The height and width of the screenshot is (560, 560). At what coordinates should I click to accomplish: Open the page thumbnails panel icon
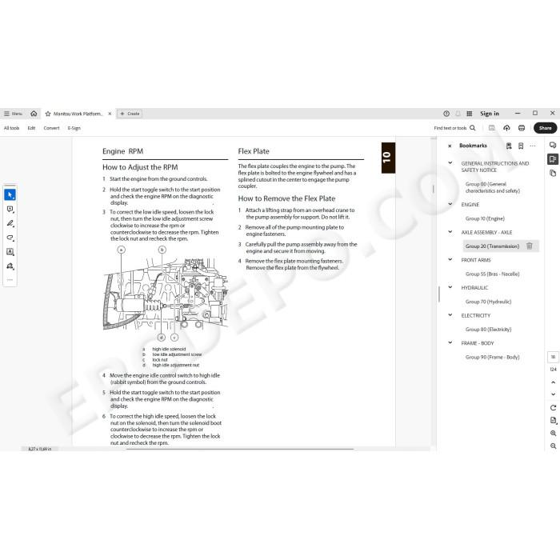point(553,174)
